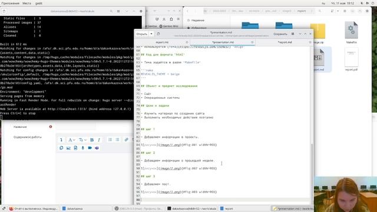
Task: Open the file manager list view options icon
Action: pos(332,11)
